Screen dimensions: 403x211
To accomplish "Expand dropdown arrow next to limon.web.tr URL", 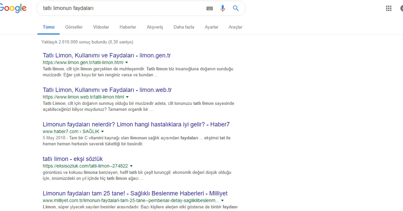I will click(127, 97).
